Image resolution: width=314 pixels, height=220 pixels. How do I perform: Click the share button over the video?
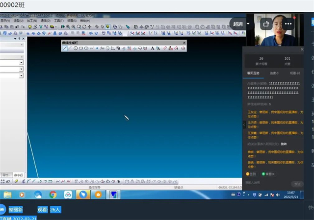click(x=266, y=24)
